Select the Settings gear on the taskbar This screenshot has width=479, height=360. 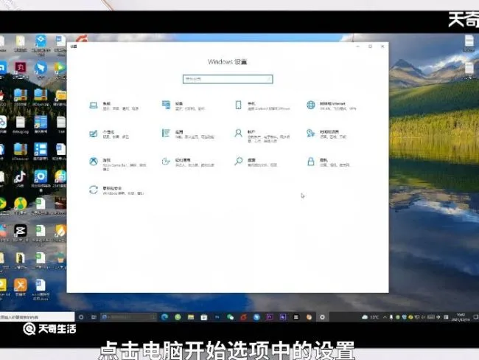pos(322,317)
